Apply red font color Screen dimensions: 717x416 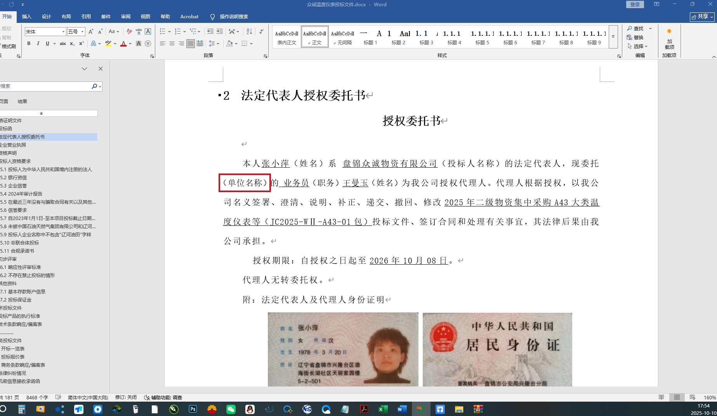point(123,43)
